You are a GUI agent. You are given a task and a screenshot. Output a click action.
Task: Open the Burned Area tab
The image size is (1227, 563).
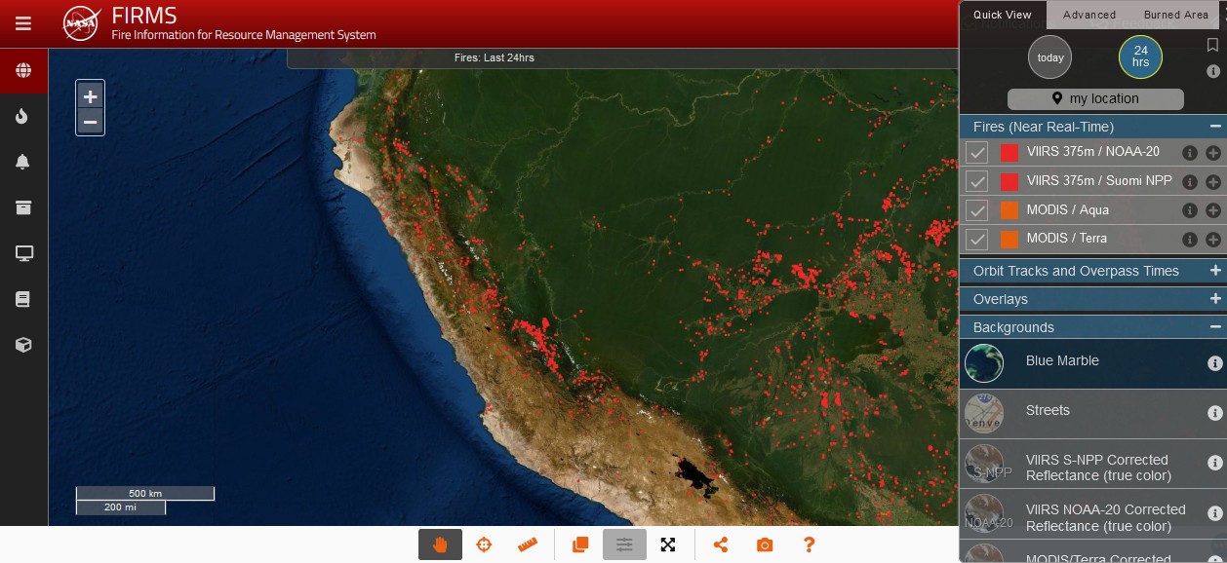pyautogui.click(x=1175, y=15)
